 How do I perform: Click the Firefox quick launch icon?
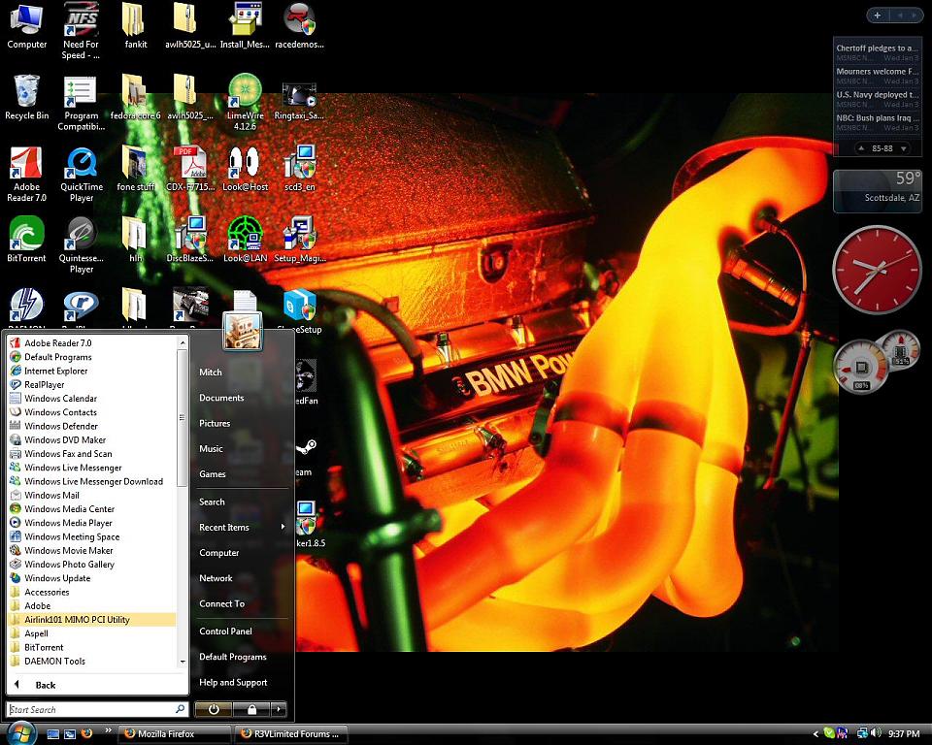click(86, 733)
